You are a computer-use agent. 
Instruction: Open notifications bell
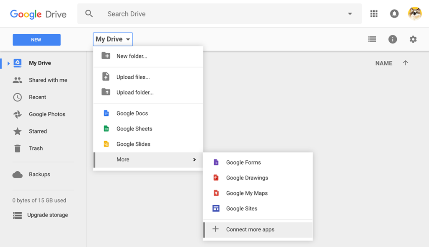394,13
